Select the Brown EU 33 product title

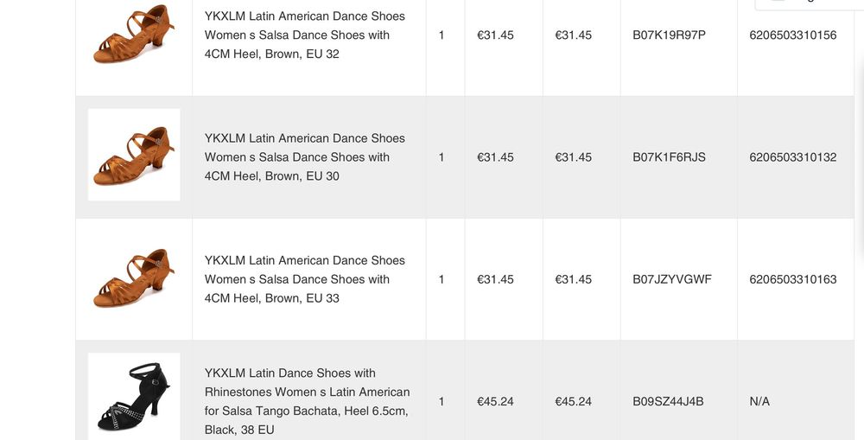[304, 278]
